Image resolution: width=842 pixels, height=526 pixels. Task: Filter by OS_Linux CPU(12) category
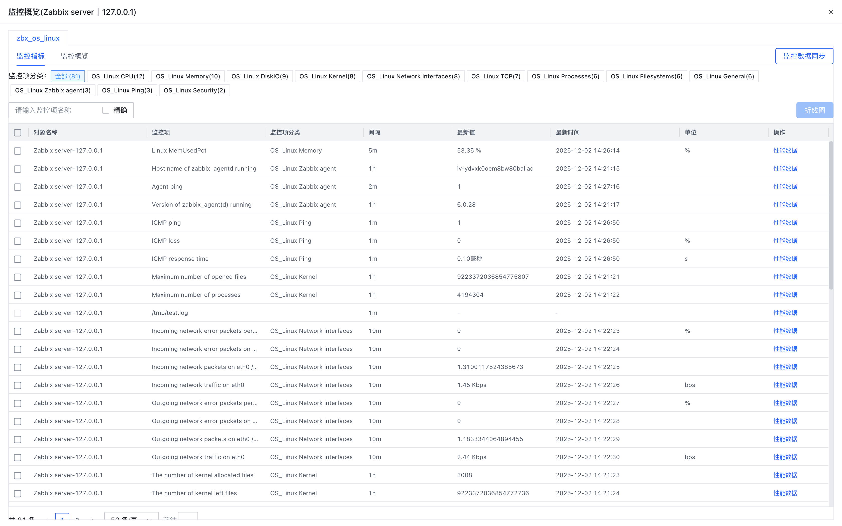[118, 76]
